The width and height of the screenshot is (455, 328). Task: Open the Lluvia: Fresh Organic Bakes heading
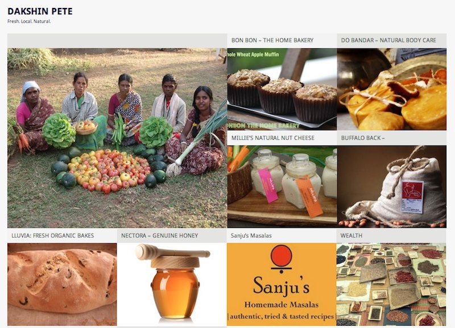click(53, 235)
